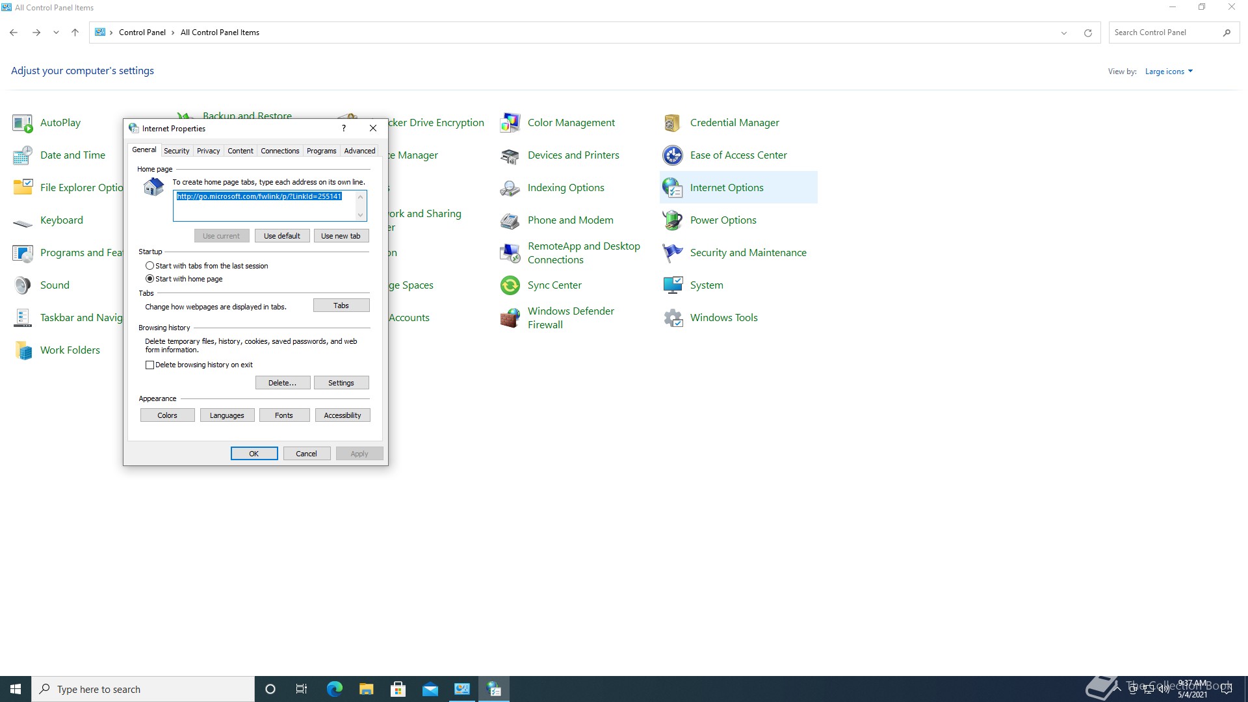
Task: Select Start with home page option
Action: 150,279
